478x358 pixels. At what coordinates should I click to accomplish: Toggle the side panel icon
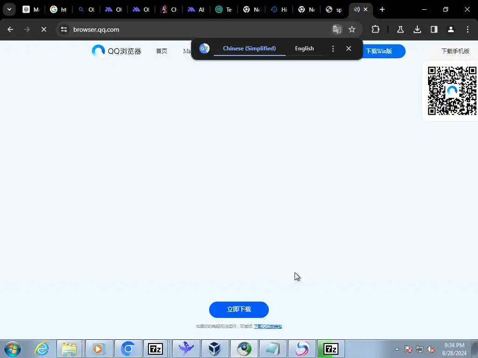click(x=434, y=29)
